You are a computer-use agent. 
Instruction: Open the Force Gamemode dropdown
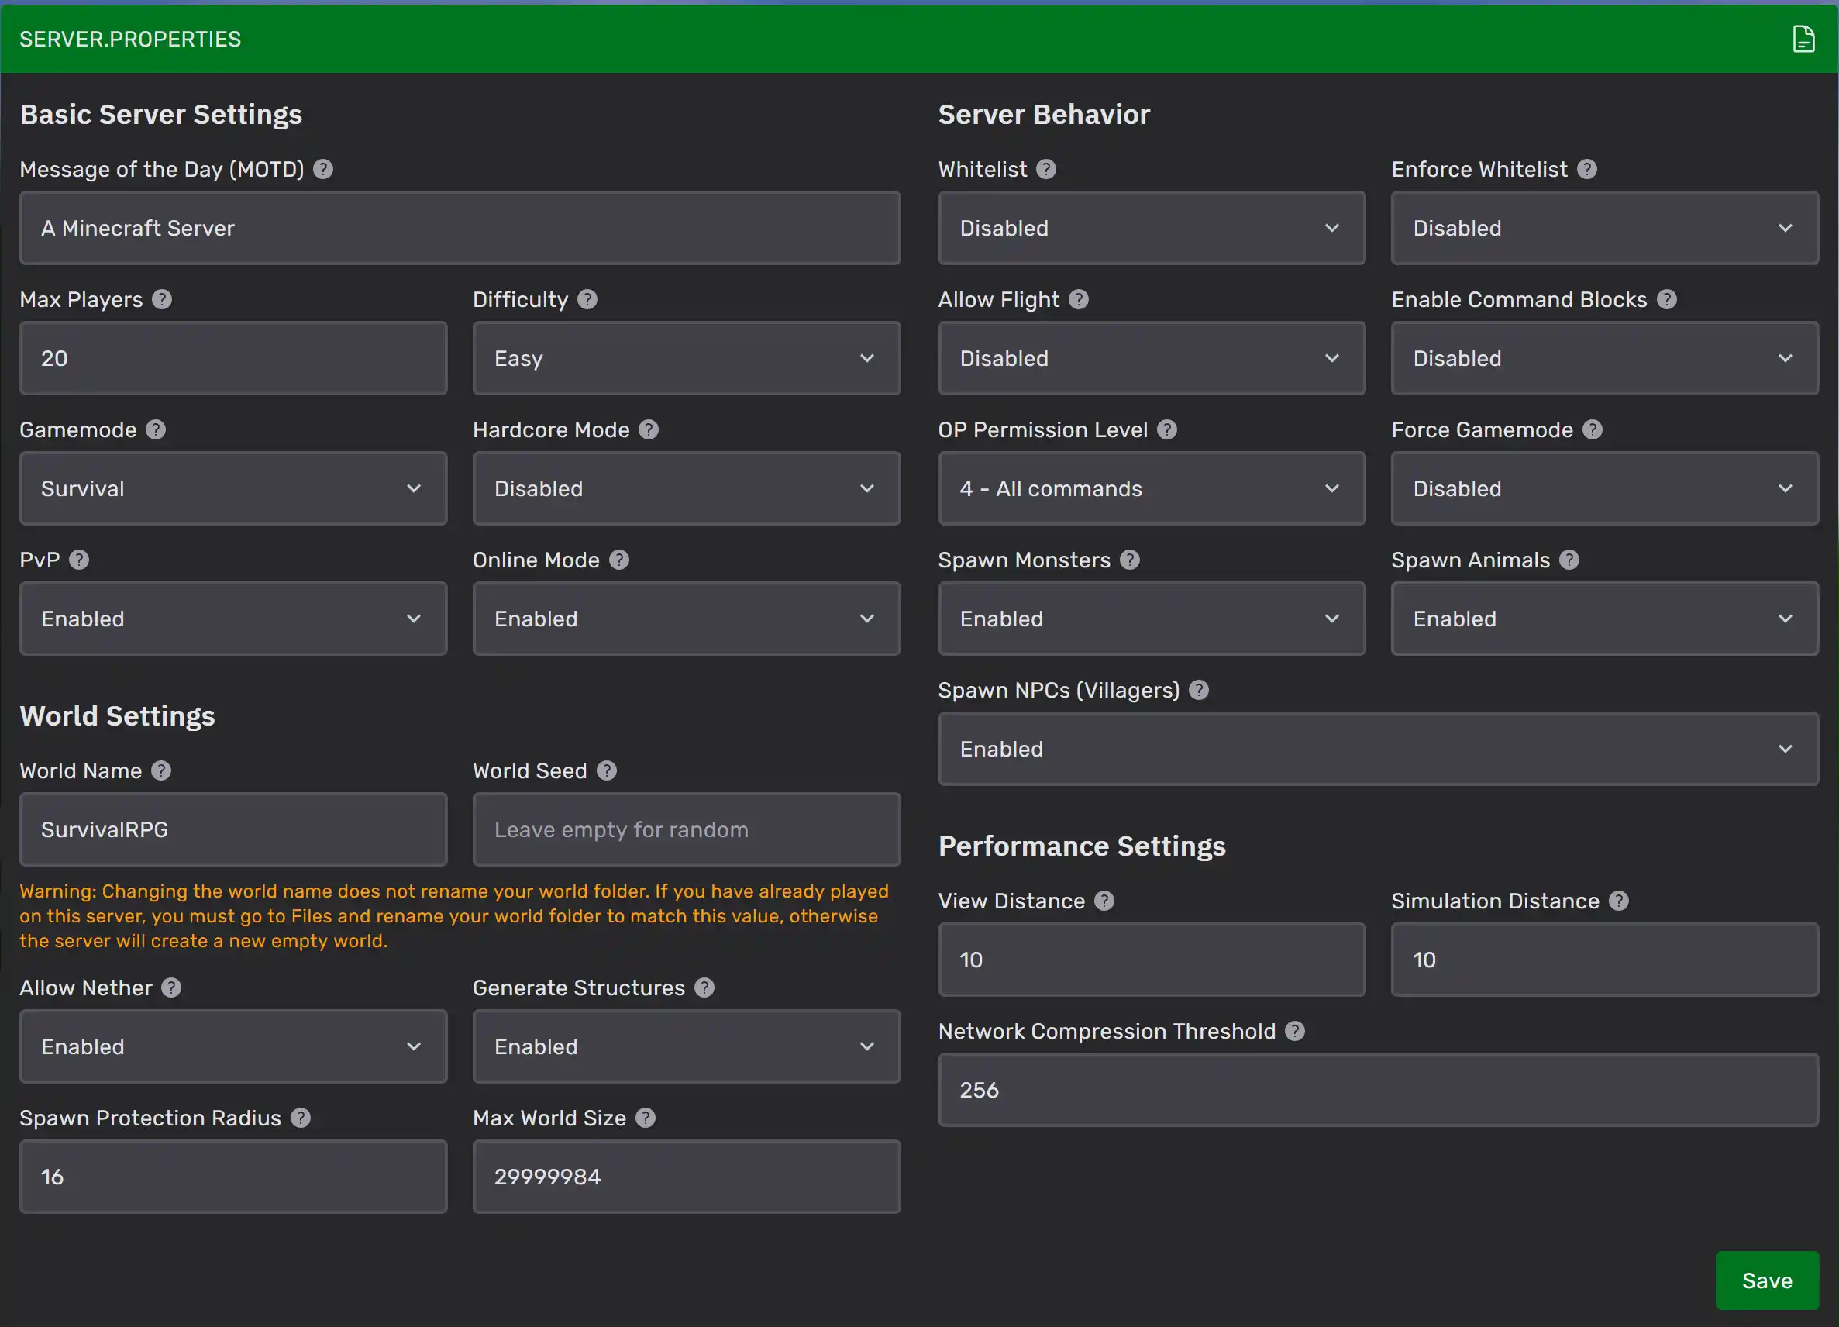click(1604, 488)
